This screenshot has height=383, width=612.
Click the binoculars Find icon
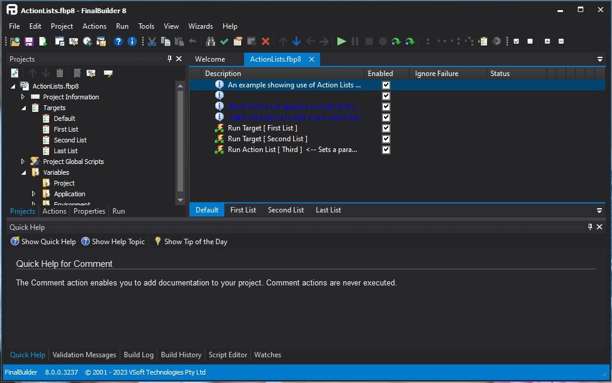(x=211, y=41)
